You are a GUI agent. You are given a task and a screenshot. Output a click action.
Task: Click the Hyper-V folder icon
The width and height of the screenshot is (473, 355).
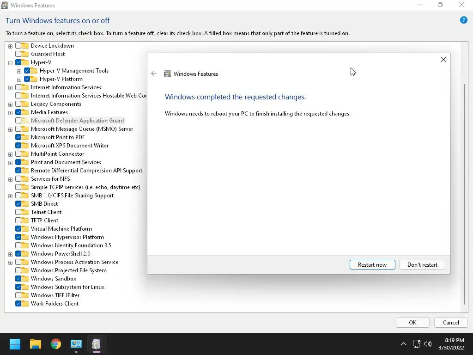coord(25,62)
